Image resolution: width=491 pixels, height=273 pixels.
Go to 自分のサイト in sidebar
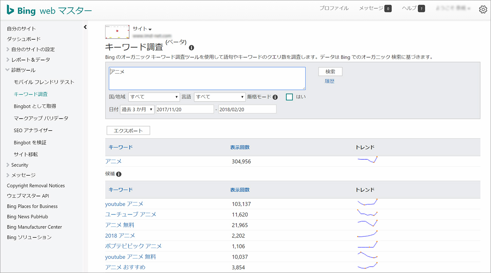(22, 29)
